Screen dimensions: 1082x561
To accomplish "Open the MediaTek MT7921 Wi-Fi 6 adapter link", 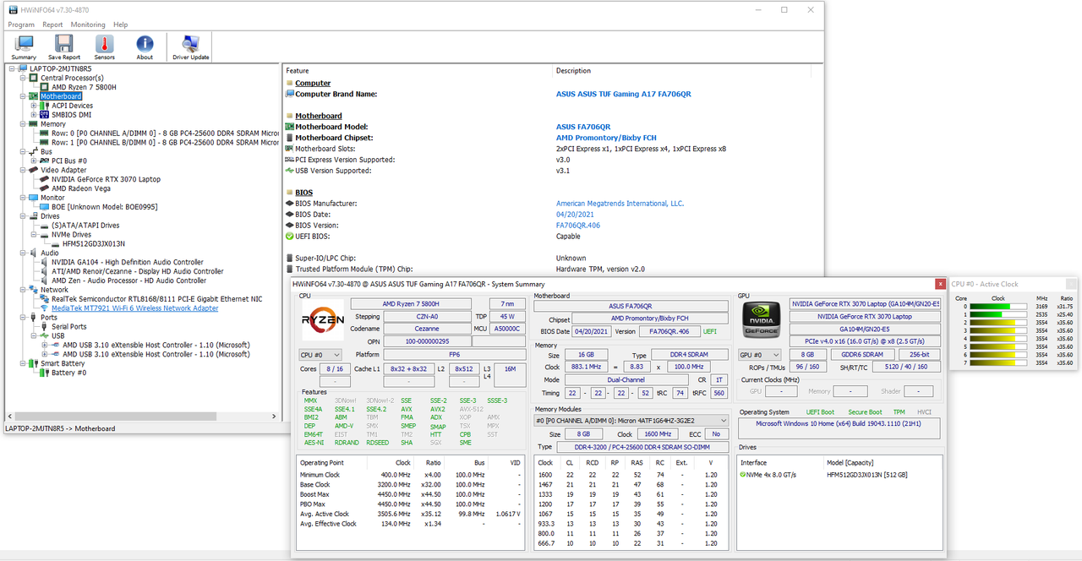I will [x=135, y=308].
